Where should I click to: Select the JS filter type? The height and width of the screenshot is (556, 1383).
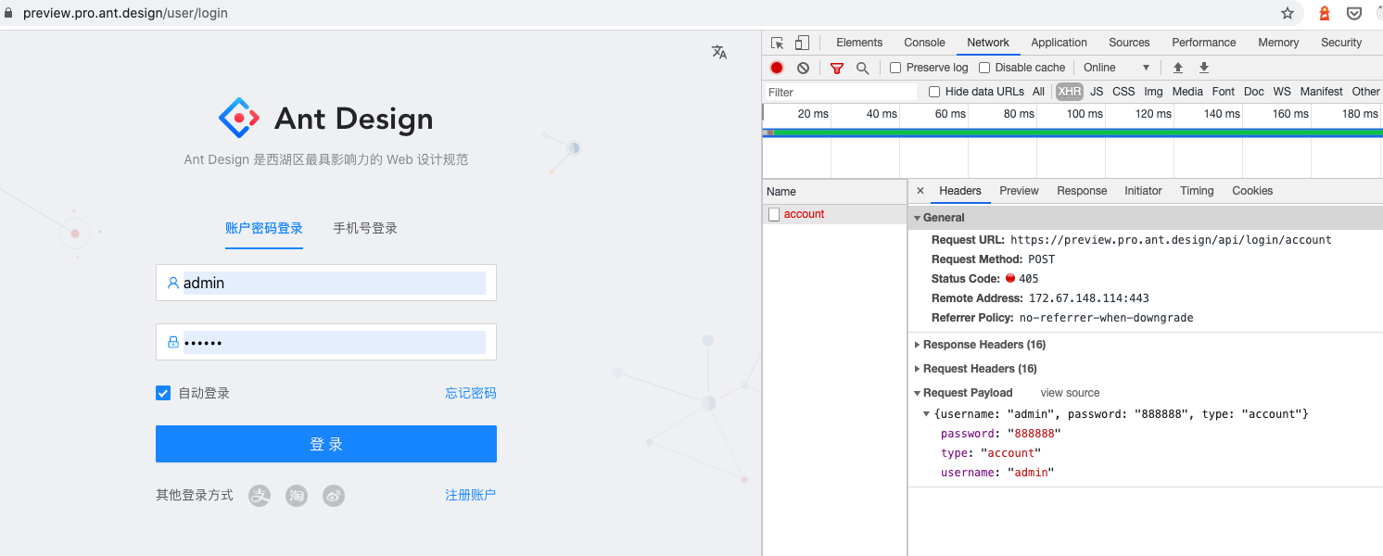(x=1097, y=92)
